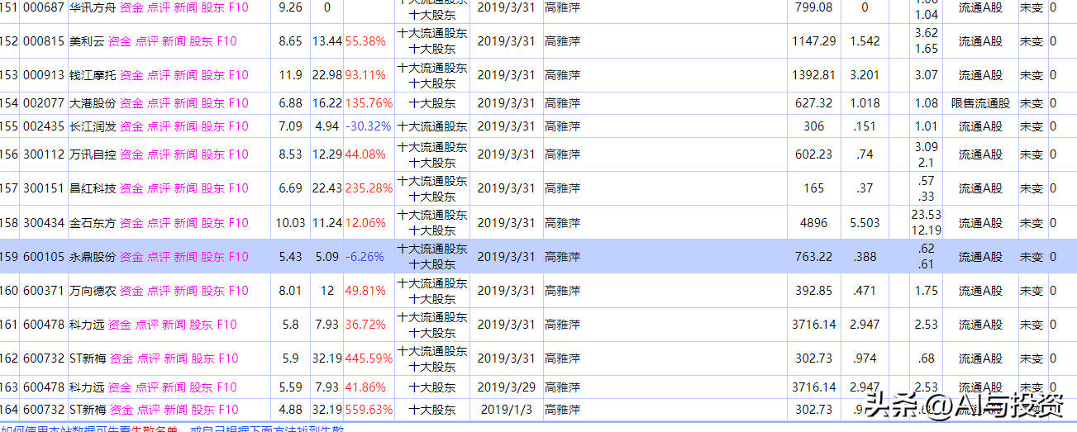
Task: Click percentage value 135.76%
Action: 369,103
